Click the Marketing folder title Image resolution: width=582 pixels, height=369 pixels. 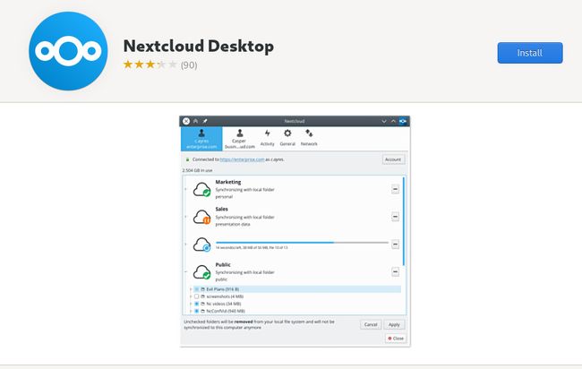[x=228, y=182]
